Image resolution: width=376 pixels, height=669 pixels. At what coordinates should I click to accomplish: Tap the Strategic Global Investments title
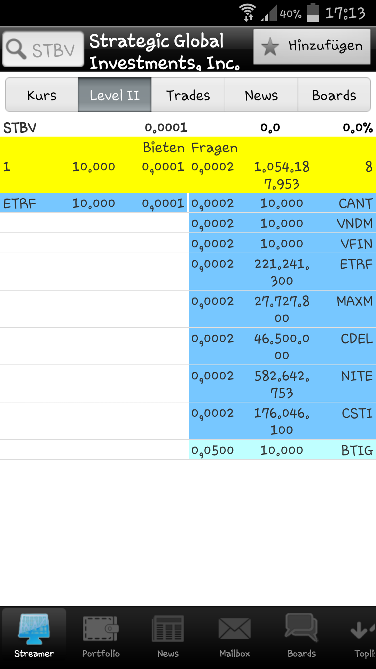tap(165, 52)
